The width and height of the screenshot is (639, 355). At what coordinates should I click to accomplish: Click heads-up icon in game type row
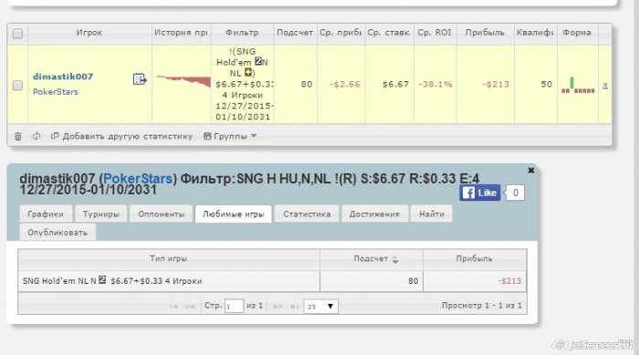point(102,280)
